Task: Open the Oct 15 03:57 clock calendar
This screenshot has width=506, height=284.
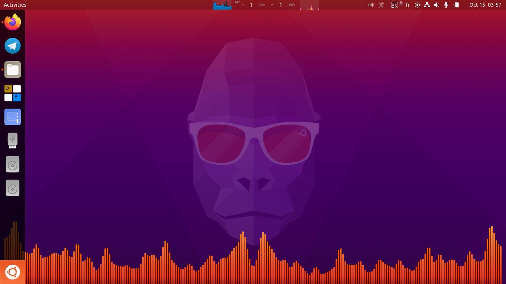Action: click(x=485, y=5)
